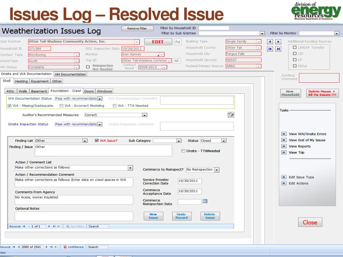Click the Edit Actions arrow icon

(x=284, y=183)
